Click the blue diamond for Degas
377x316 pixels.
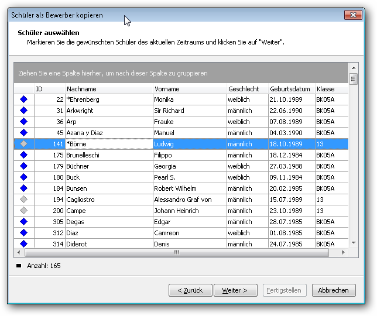coord(23,222)
